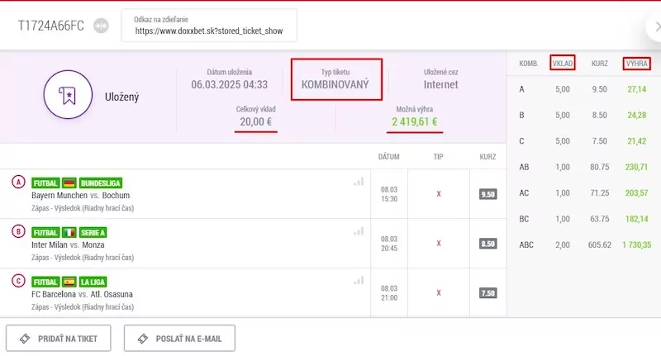
Task: Click the AC combination win 203,57
Action: pos(636,193)
